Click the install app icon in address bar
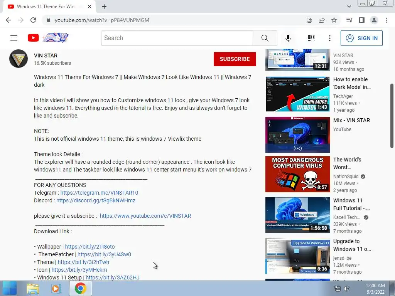 coord(309,20)
